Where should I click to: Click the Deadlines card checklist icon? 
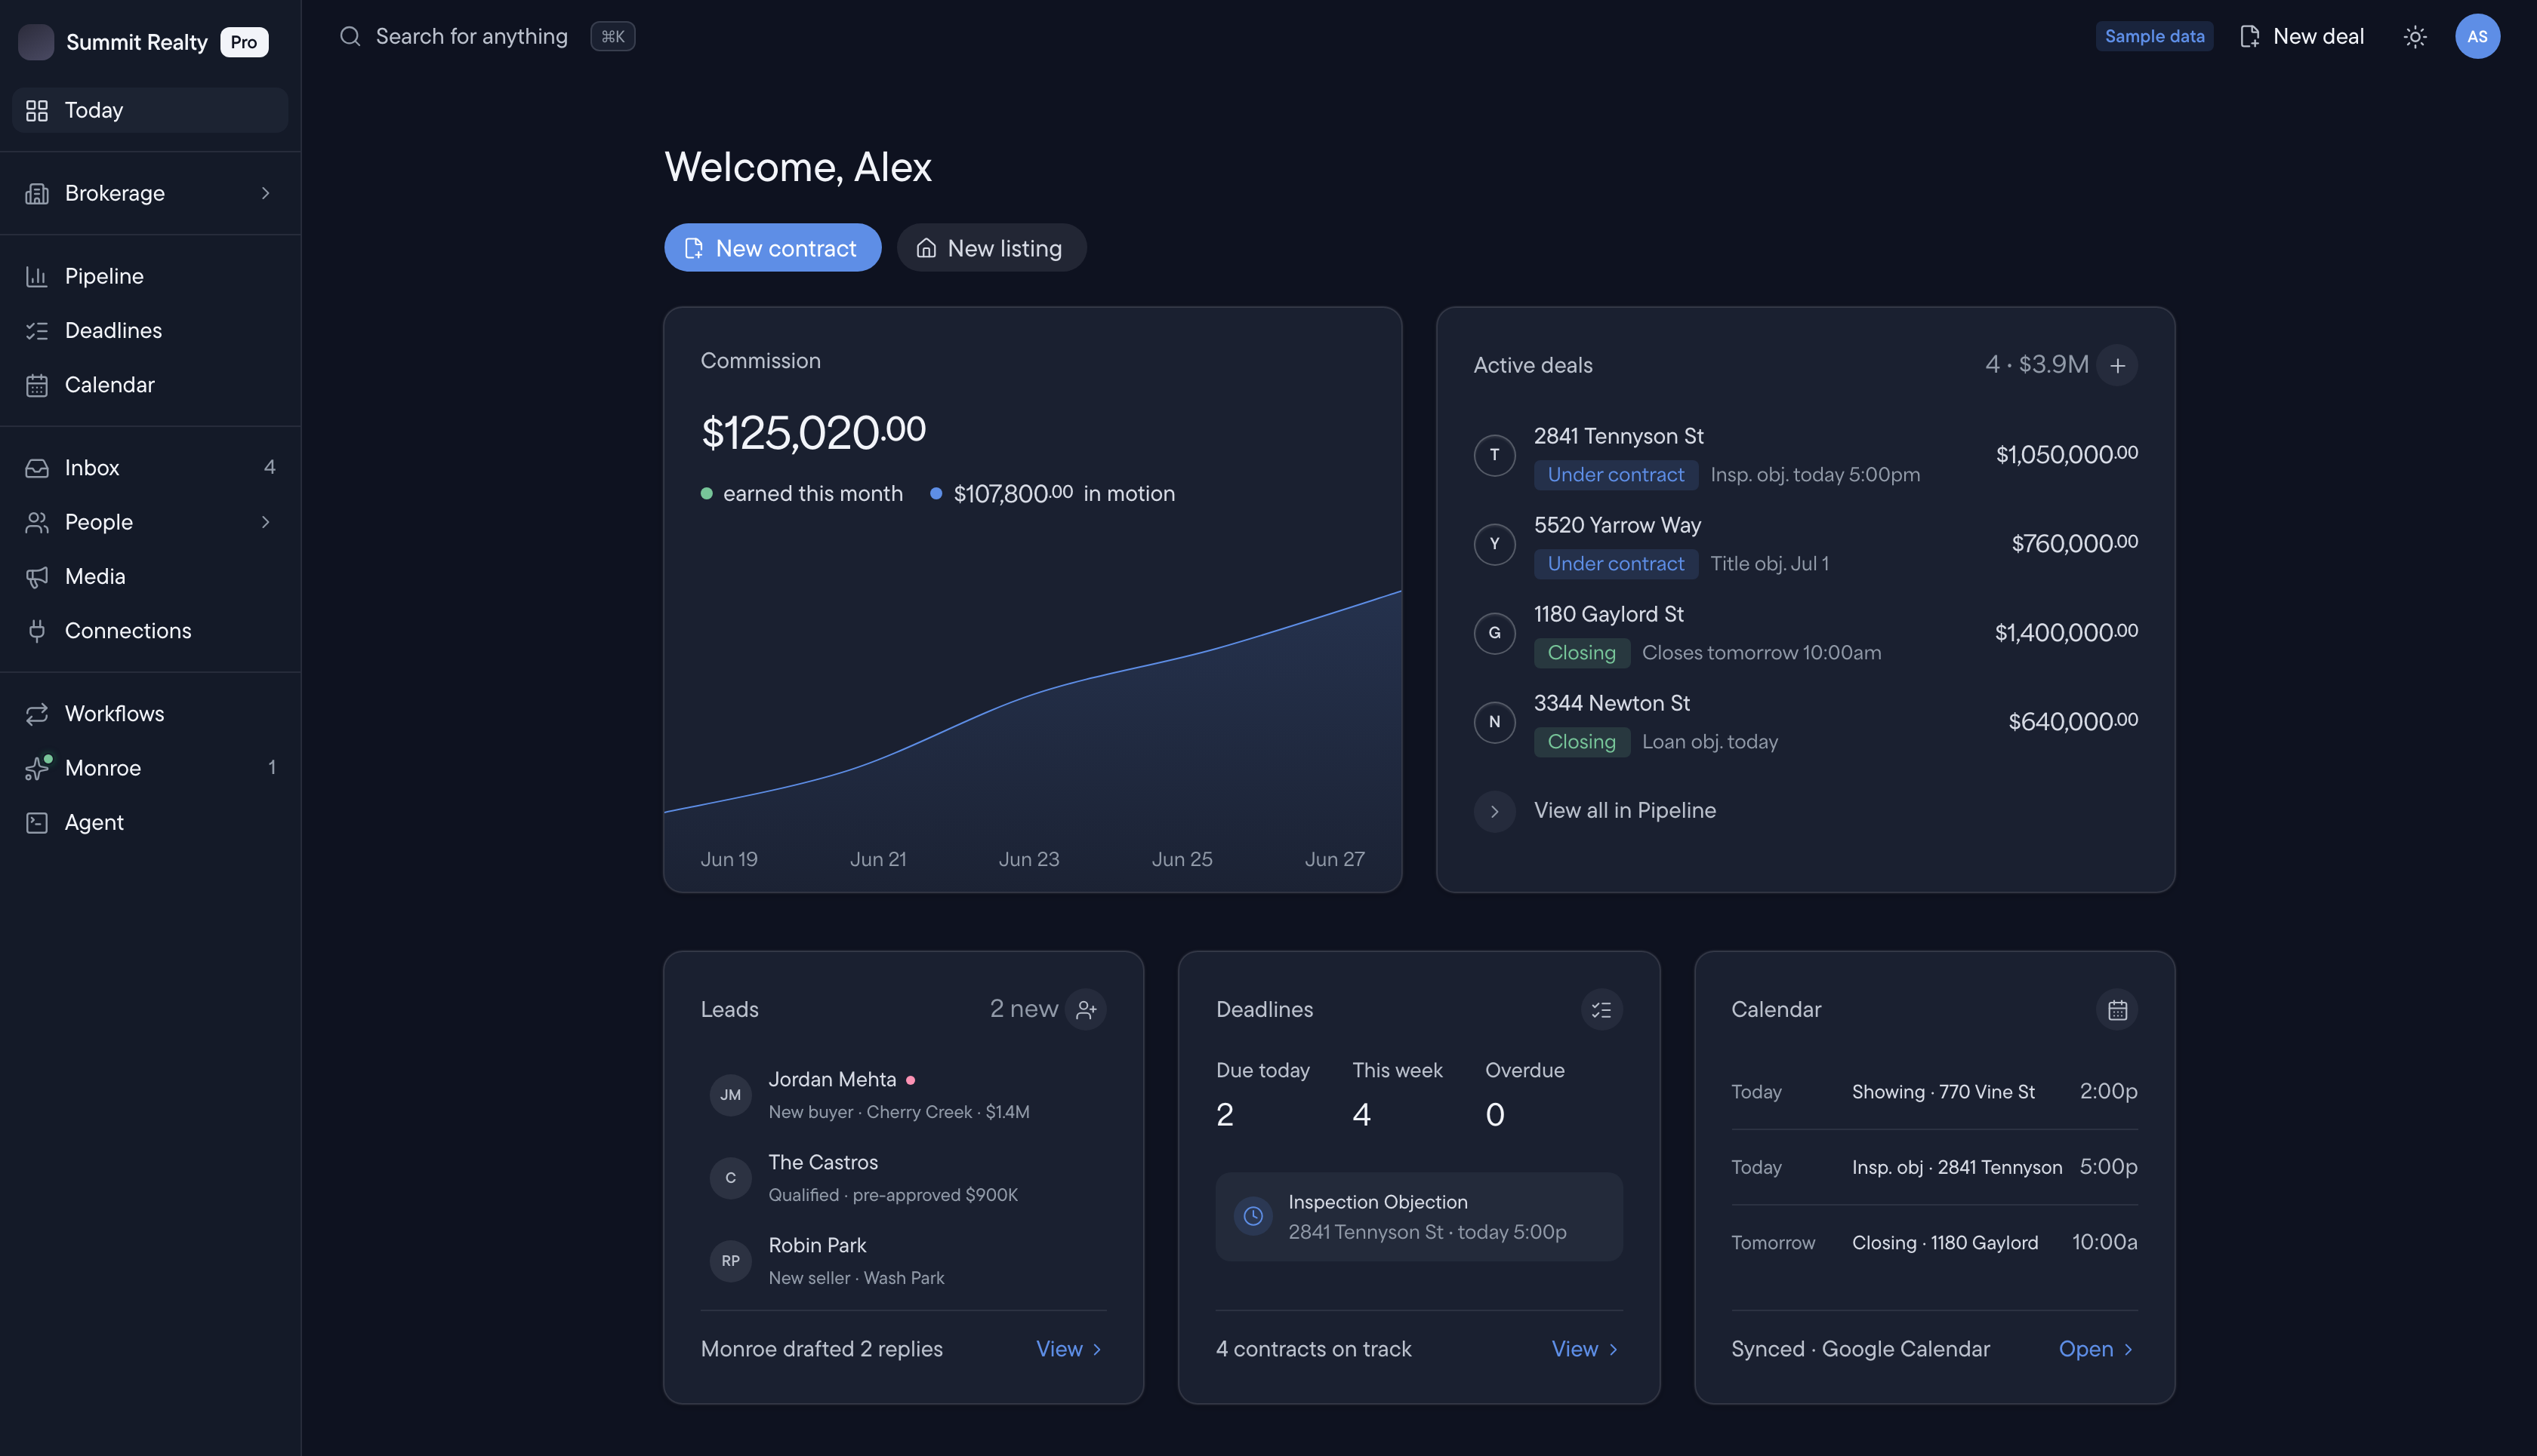click(x=1601, y=1010)
